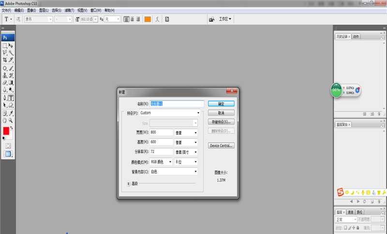The width and height of the screenshot is (387, 234).
Task: Select the Horizontal Type tool in the toolbox
Action: (11, 98)
